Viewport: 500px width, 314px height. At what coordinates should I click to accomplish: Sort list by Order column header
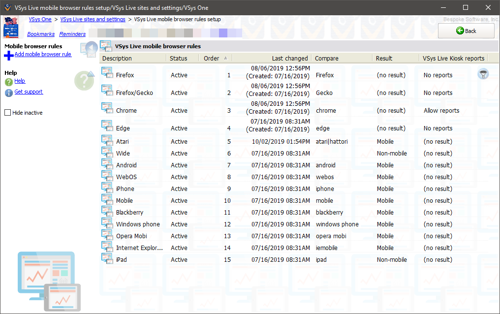tap(212, 58)
